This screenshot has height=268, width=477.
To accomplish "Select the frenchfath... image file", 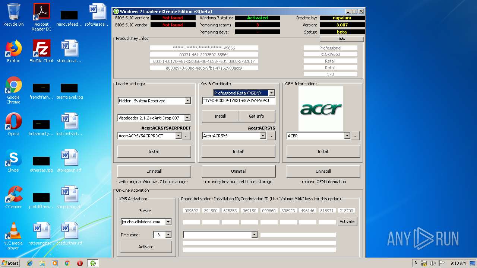I will [41, 90].
